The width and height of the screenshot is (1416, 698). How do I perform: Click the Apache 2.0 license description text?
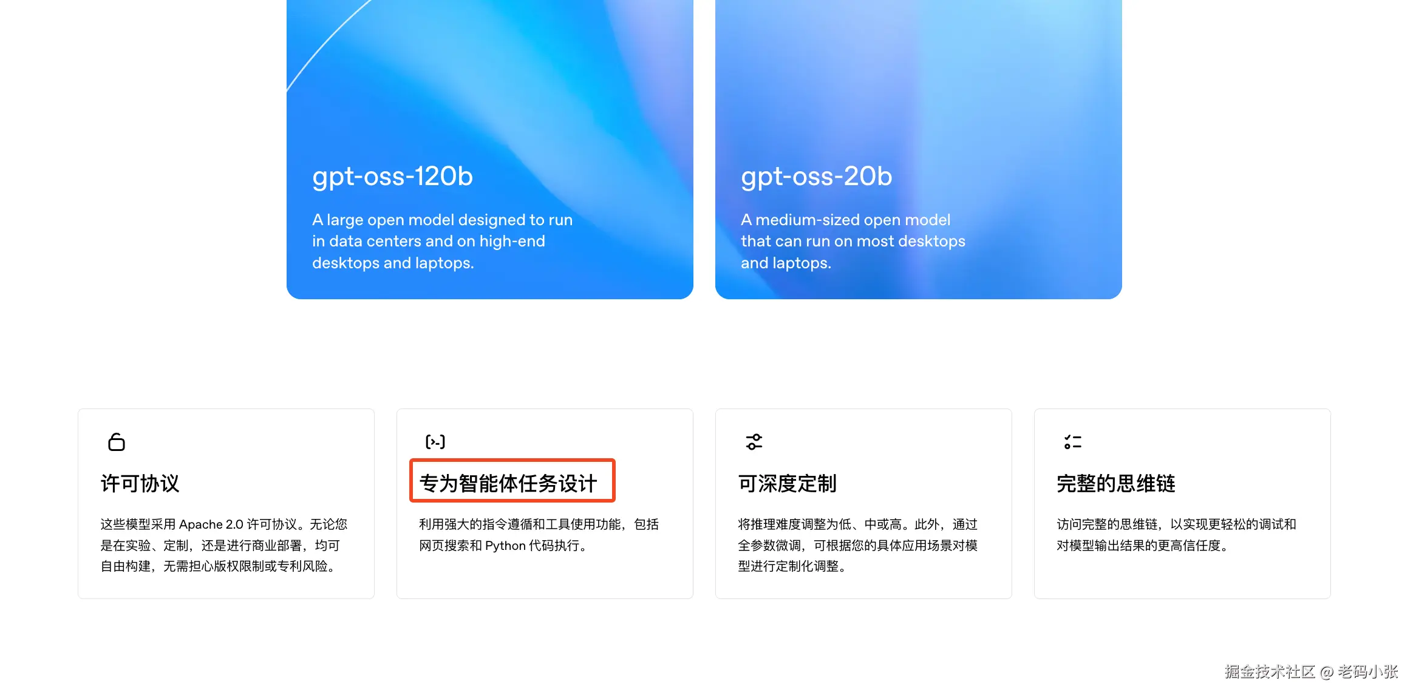(x=224, y=545)
